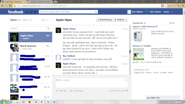
Task: Switch to the Apple Hijau - Messages tab
Action: tap(14, 2)
